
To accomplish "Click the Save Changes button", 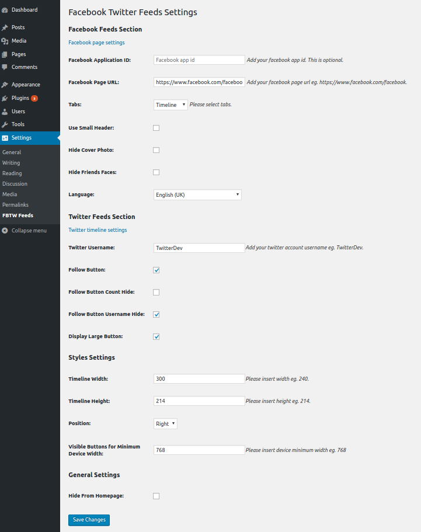I will click(89, 520).
